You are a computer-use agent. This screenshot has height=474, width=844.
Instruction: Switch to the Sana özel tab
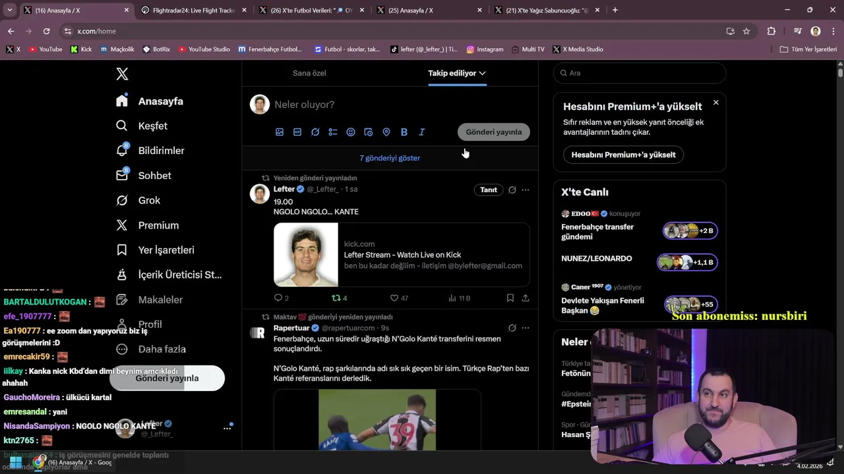[309, 73]
